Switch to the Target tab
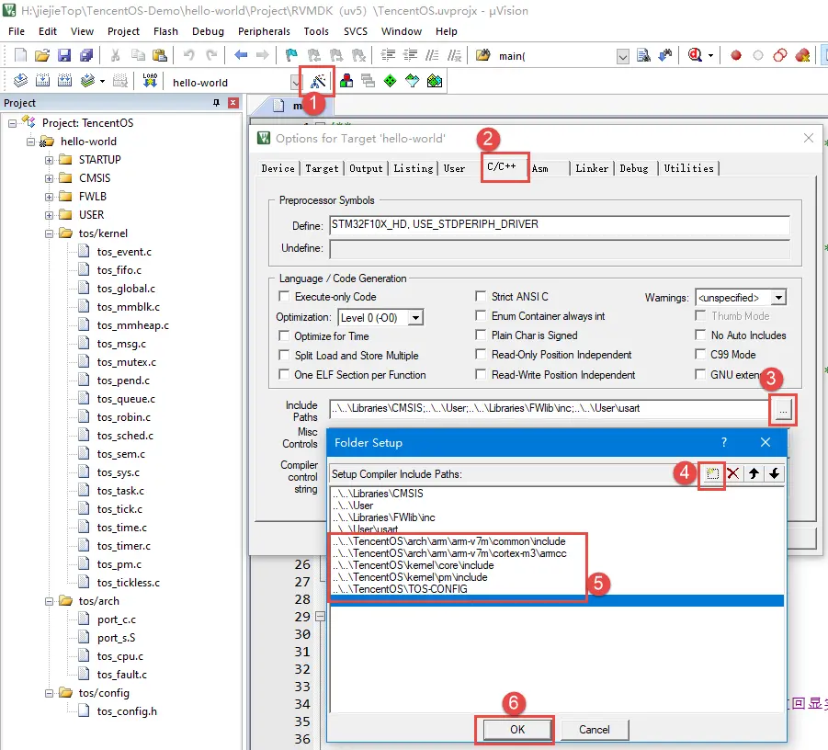 (322, 168)
